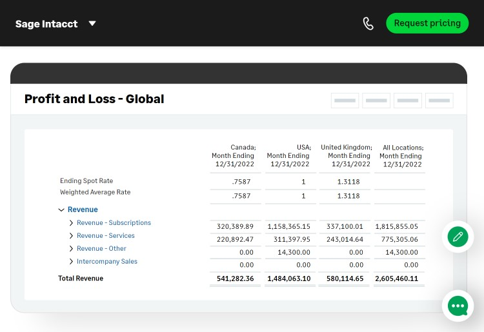This screenshot has width=484, height=332.
Task: Open the Revenue - Subscriptions link
Action: (x=114, y=223)
